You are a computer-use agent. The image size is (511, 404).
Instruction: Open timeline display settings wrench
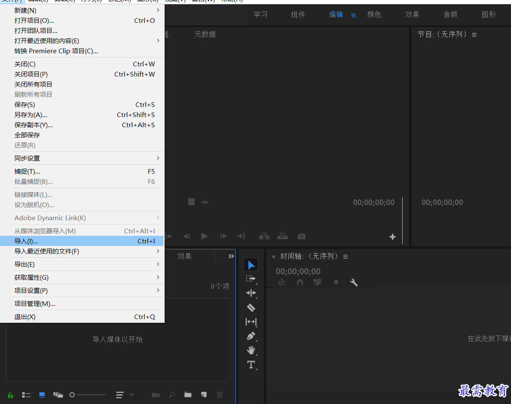354,283
